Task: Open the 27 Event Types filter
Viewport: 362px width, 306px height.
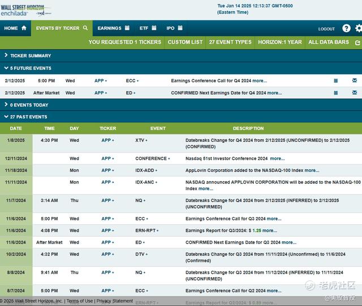Action: 230,42
